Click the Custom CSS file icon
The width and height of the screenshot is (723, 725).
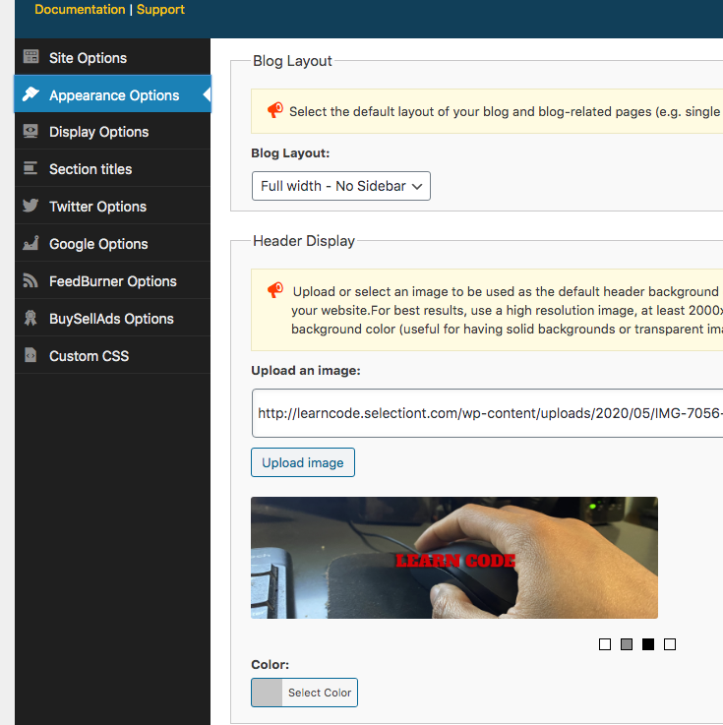30,355
